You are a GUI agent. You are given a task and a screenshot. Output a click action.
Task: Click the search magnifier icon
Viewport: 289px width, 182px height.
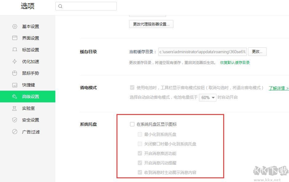(x=60, y=6)
